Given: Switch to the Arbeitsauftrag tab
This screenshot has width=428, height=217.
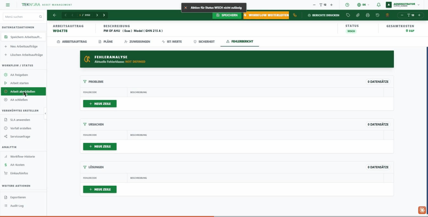Looking at the screenshot, I should [72, 41].
